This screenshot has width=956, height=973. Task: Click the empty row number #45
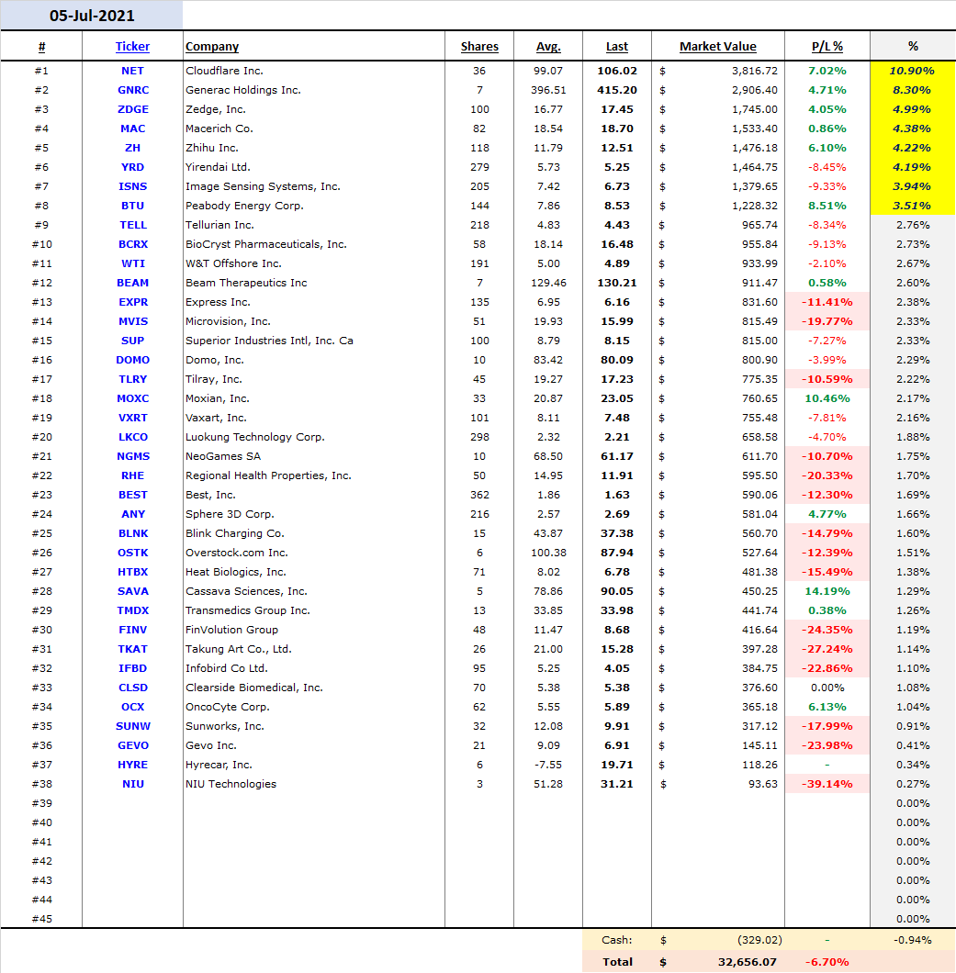coord(41,919)
